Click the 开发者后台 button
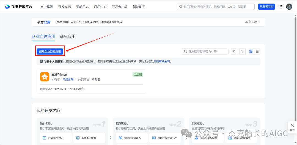The width and height of the screenshot is (297, 145). pos(266,7)
